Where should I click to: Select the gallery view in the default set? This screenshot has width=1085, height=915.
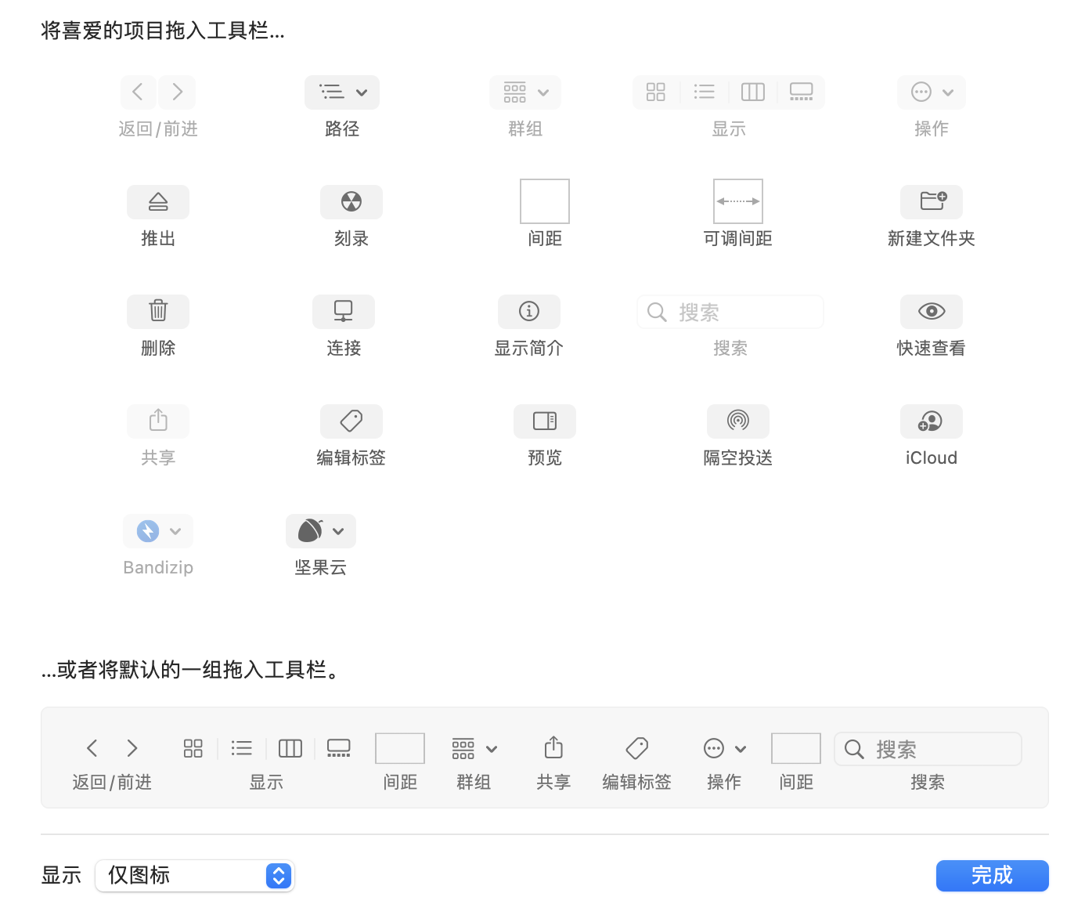pos(339,748)
